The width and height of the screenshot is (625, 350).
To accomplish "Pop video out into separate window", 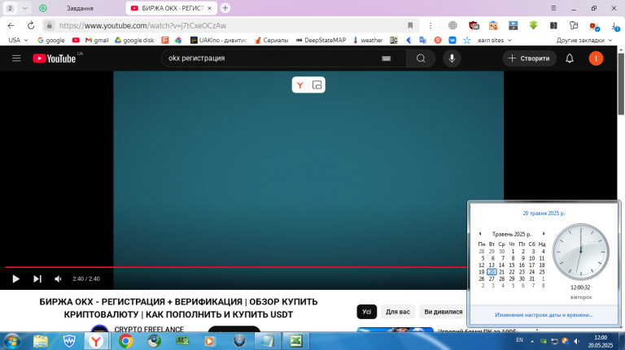I will point(317,84).
